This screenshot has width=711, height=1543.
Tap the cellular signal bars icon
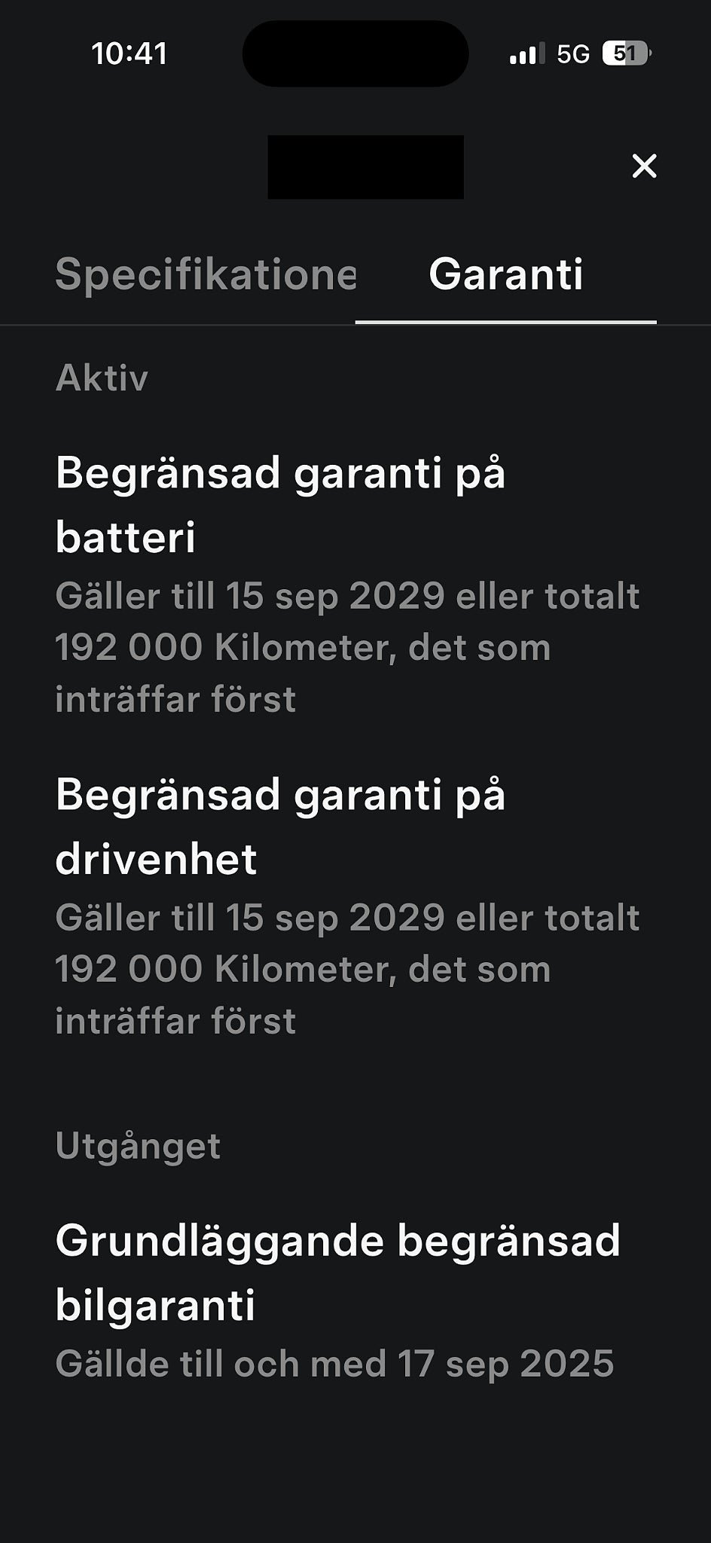[x=526, y=54]
